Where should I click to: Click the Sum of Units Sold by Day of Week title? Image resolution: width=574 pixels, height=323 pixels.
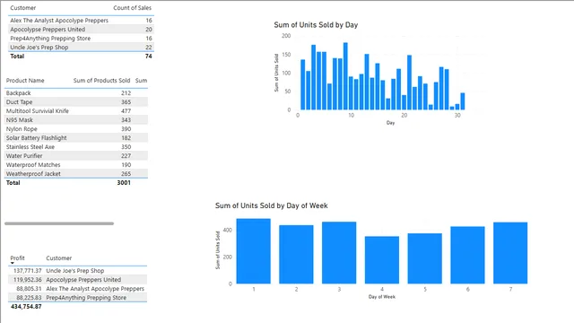click(x=271, y=205)
